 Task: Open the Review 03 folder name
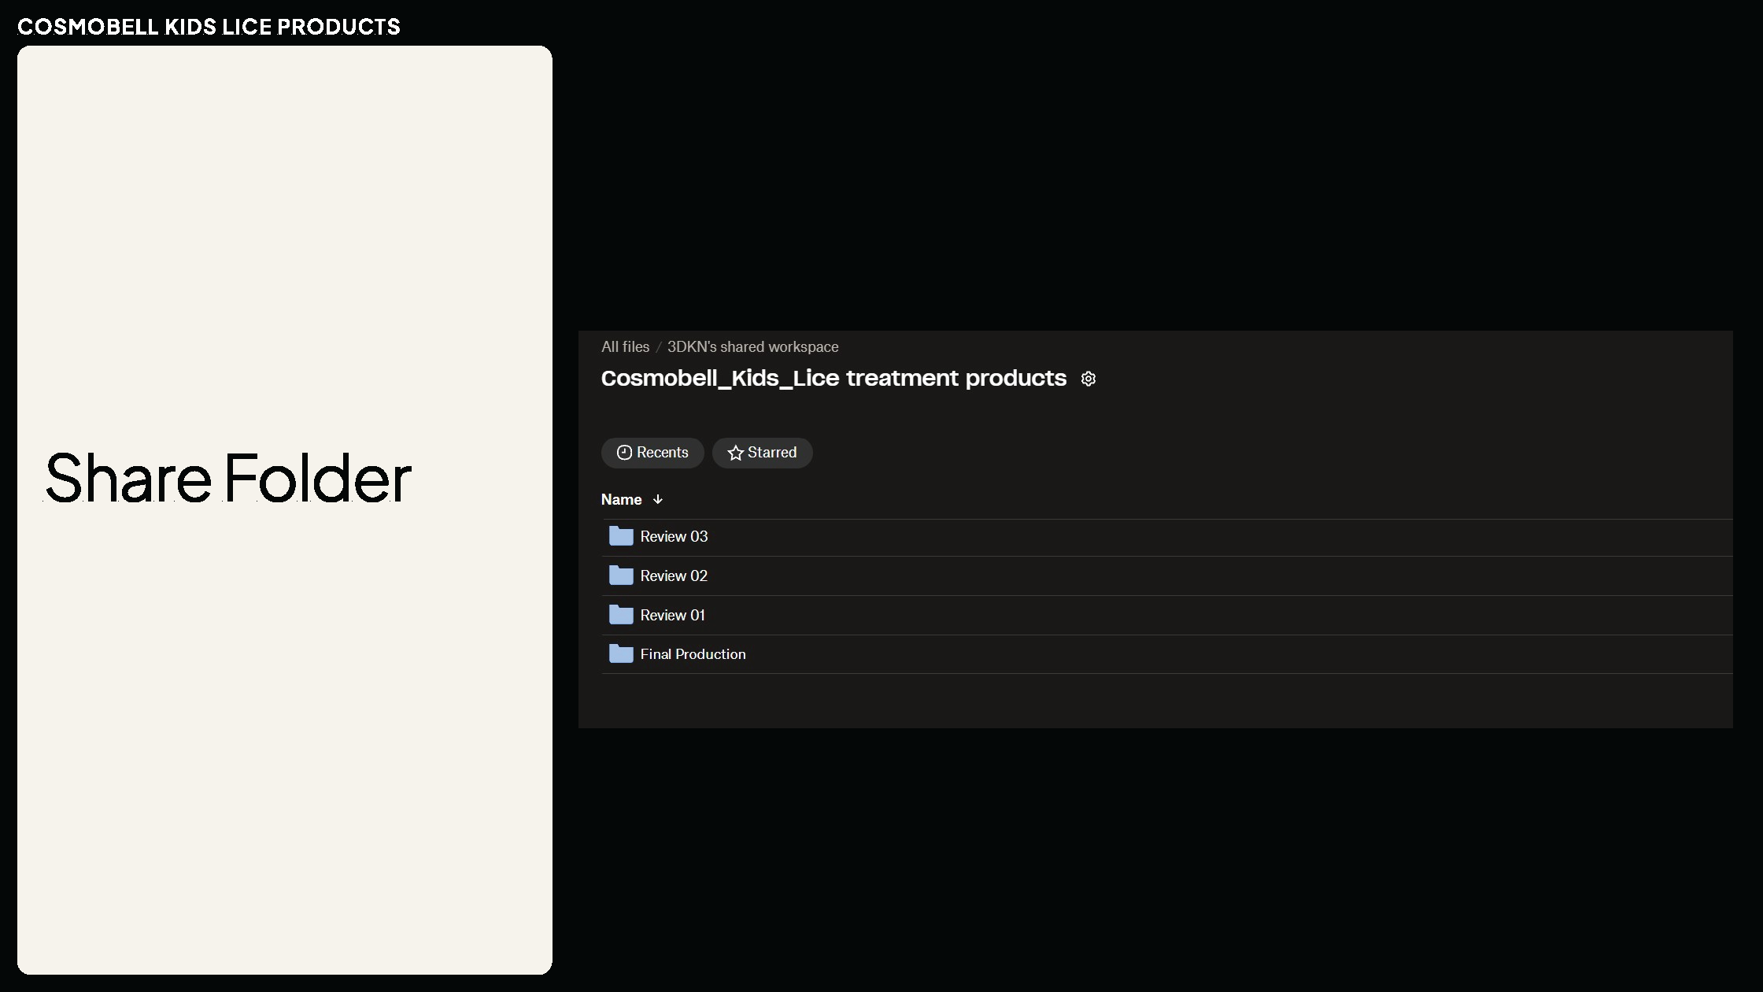tap(674, 536)
